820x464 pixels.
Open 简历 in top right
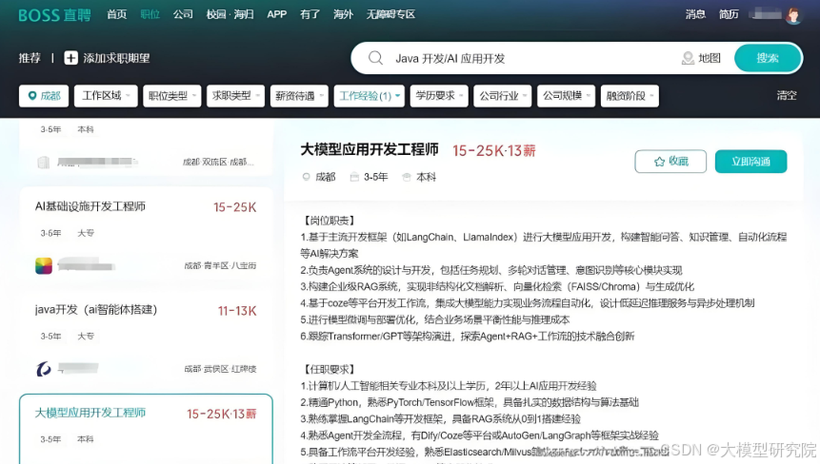pos(729,14)
